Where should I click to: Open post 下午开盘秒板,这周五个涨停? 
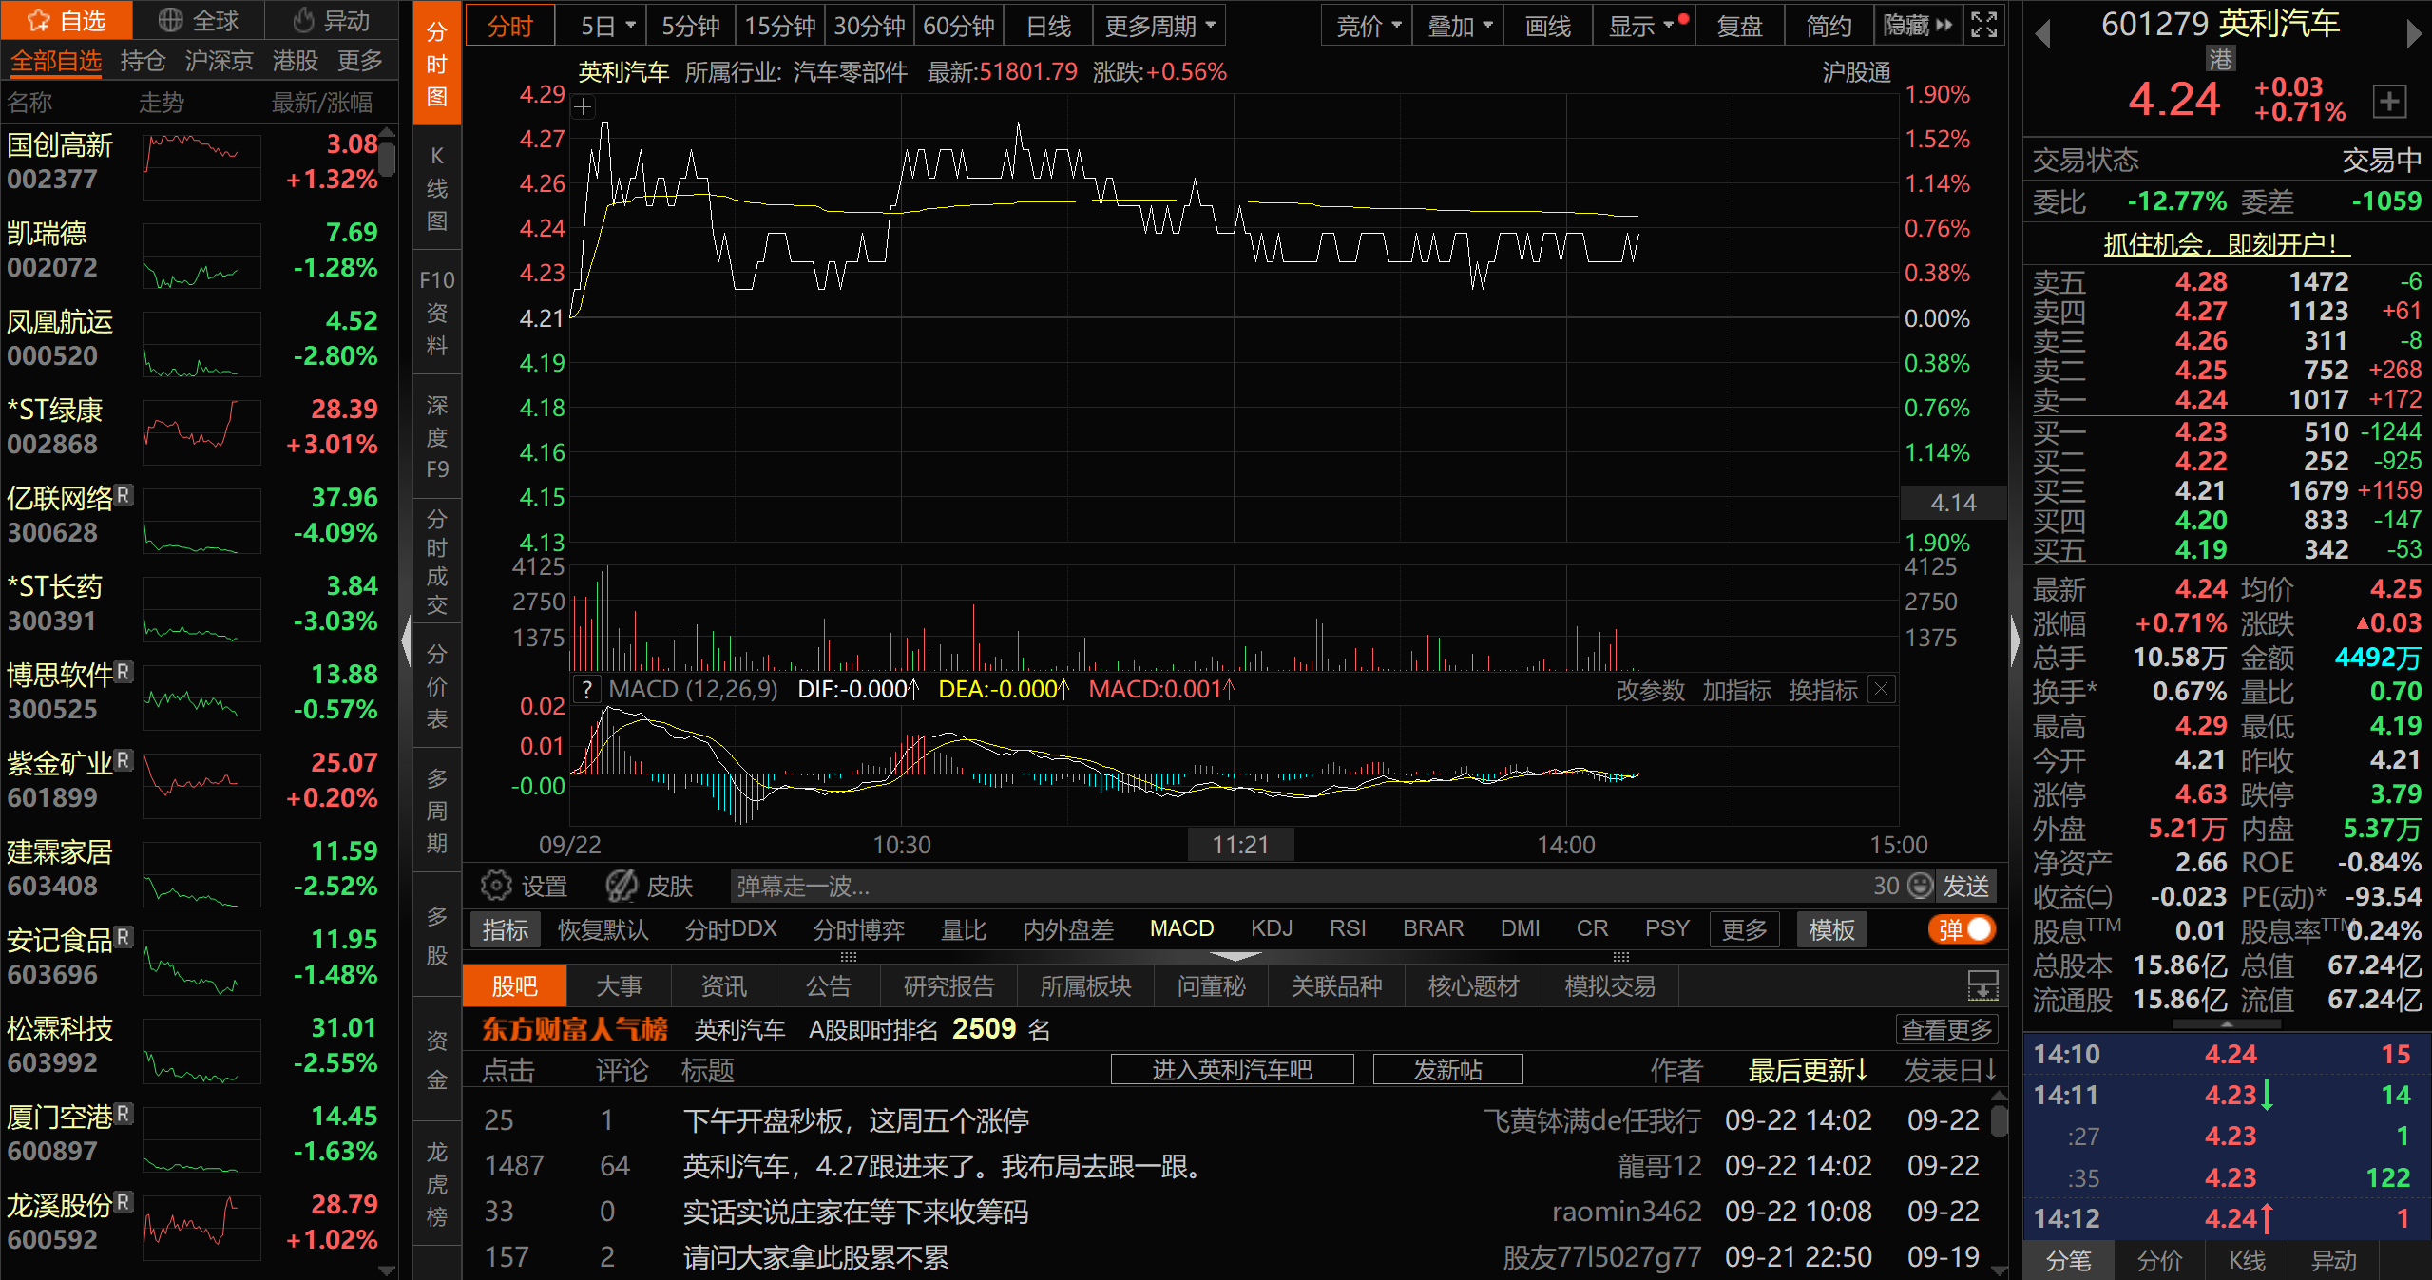click(x=855, y=1120)
